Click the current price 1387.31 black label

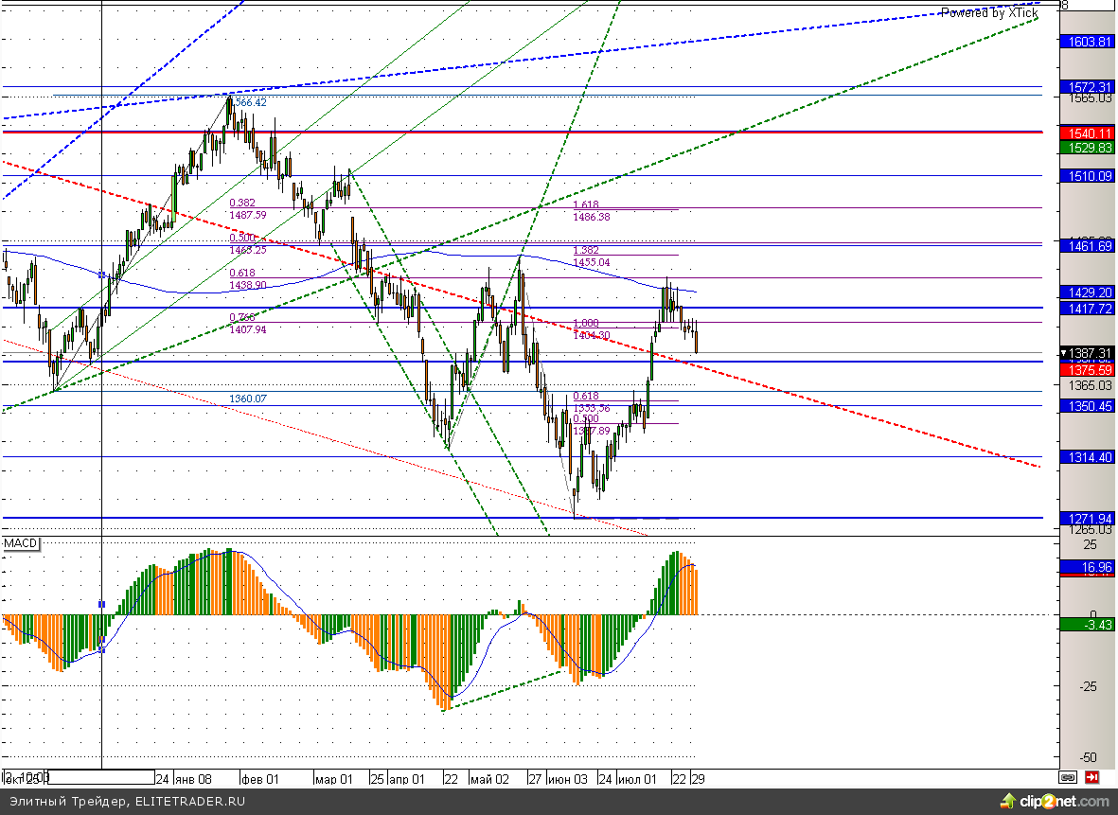click(x=1088, y=352)
